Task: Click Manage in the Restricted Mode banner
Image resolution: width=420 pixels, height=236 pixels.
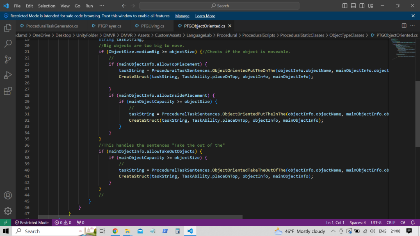Action: 182,16
